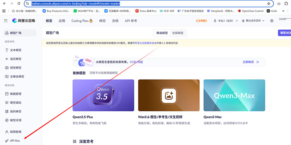Open the OpenClaw Control bookmark
The width and height of the screenshot is (291, 145).
point(251,11)
